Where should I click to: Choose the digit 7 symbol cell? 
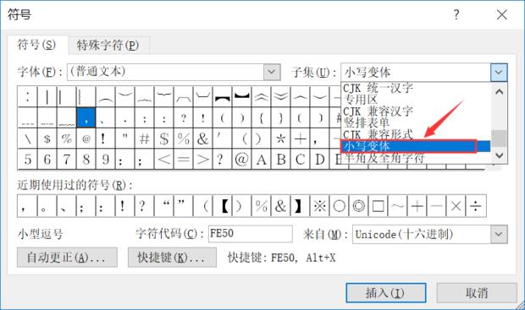(x=67, y=160)
